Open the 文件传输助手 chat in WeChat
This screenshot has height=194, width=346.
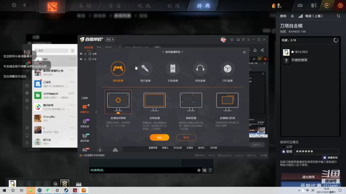point(55,95)
